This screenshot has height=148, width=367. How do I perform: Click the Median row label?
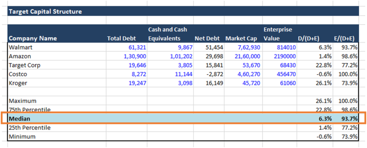[x=20, y=119]
